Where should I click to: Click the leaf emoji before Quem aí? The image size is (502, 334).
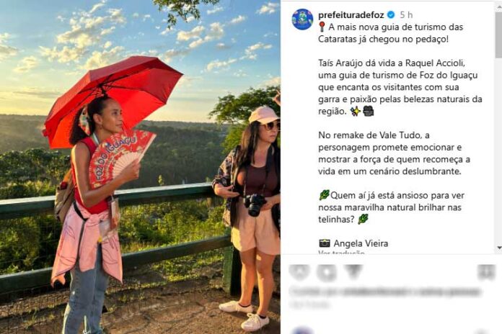coord(324,195)
